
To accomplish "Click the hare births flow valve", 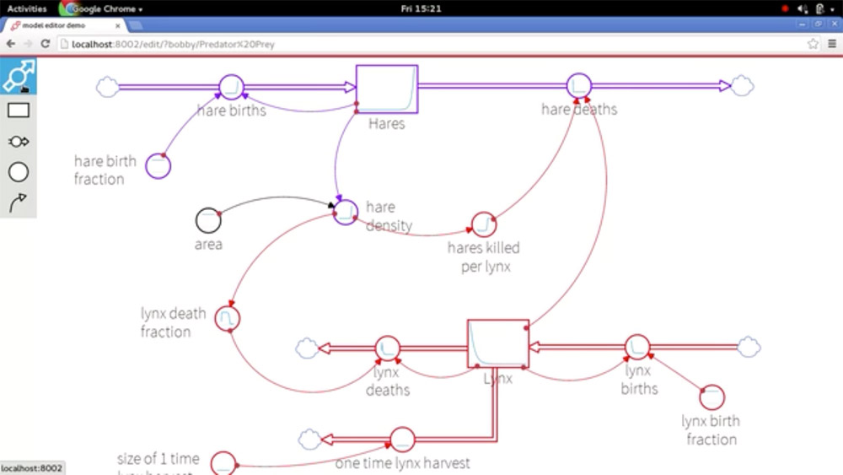I will pyautogui.click(x=231, y=87).
